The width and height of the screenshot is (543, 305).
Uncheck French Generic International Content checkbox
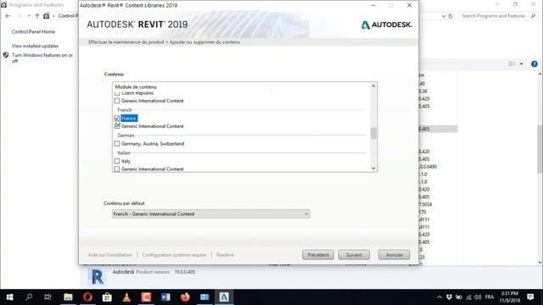point(117,126)
